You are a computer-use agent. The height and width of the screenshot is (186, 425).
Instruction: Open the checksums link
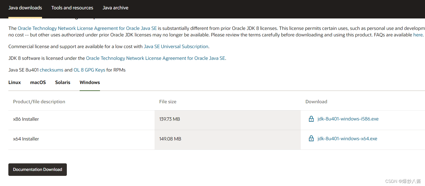coord(51,70)
